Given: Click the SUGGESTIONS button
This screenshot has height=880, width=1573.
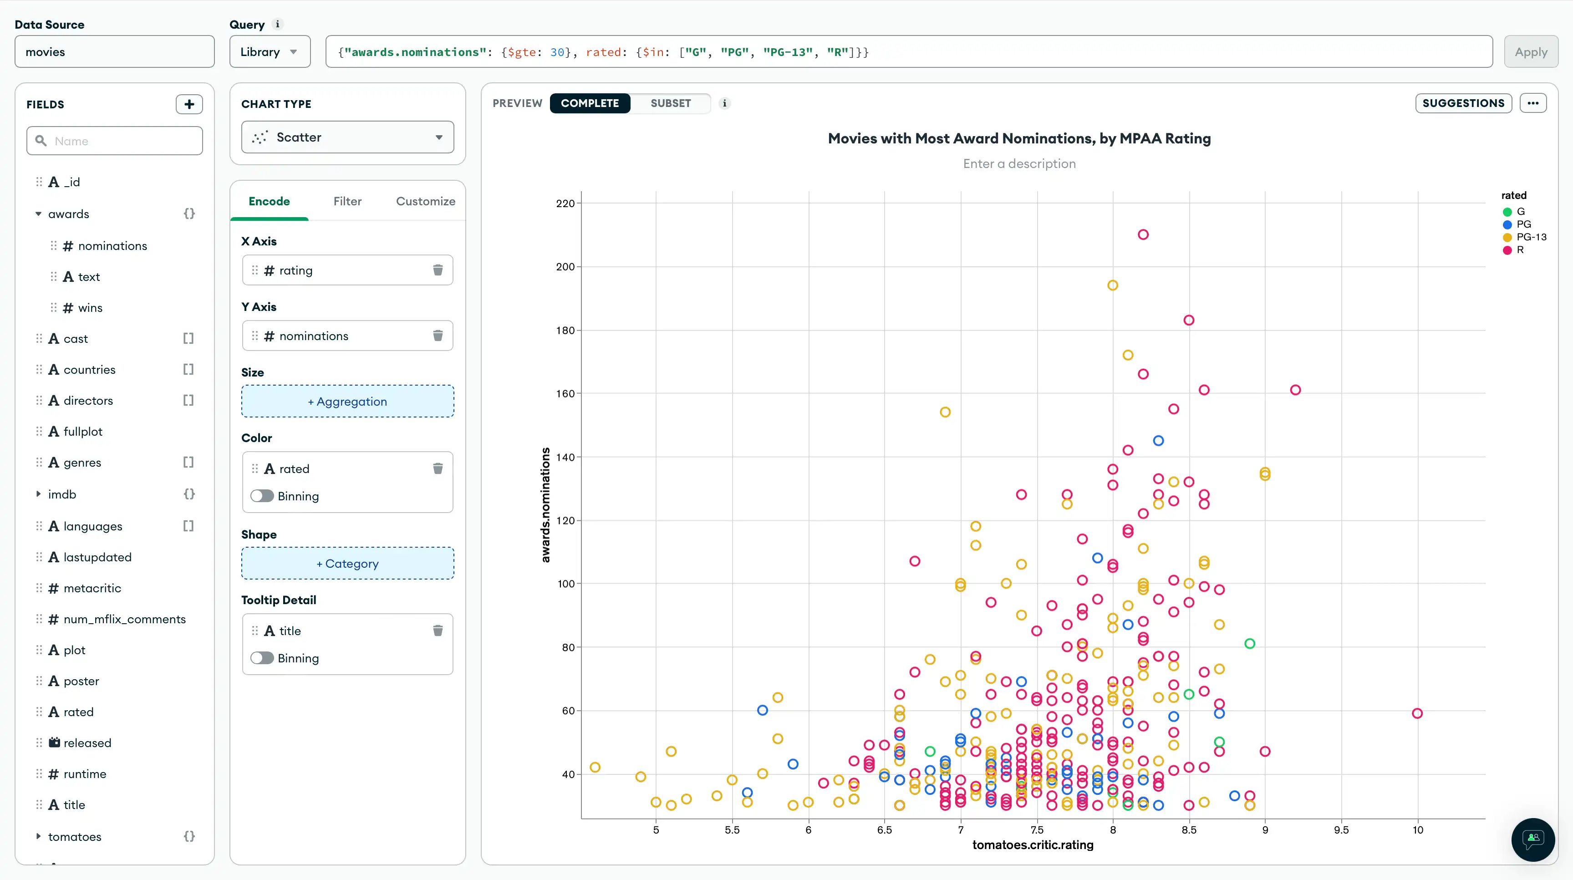Looking at the screenshot, I should click(x=1463, y=102).
